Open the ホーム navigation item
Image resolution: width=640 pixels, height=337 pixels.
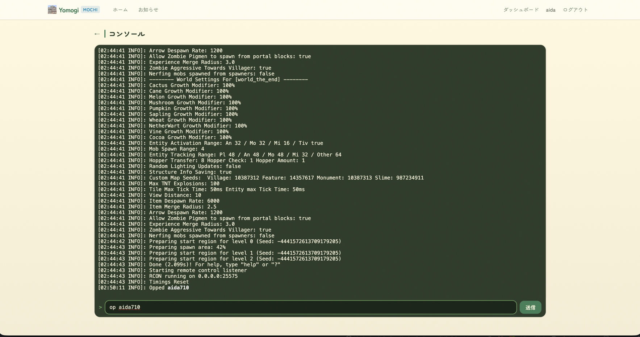[120, 10]
